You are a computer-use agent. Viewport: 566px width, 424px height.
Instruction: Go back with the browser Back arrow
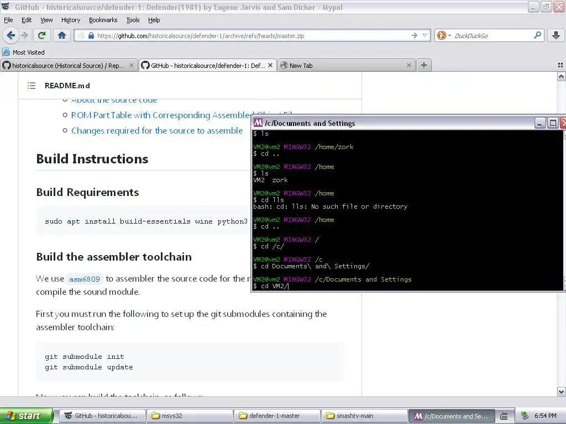click(x=11, y=35)
